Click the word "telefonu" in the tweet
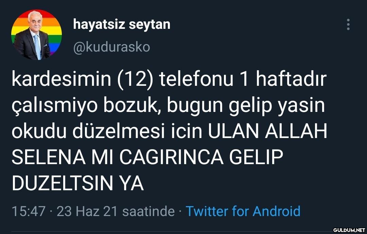The height and width of the screenshot is (234, 367). pos(196,79)
